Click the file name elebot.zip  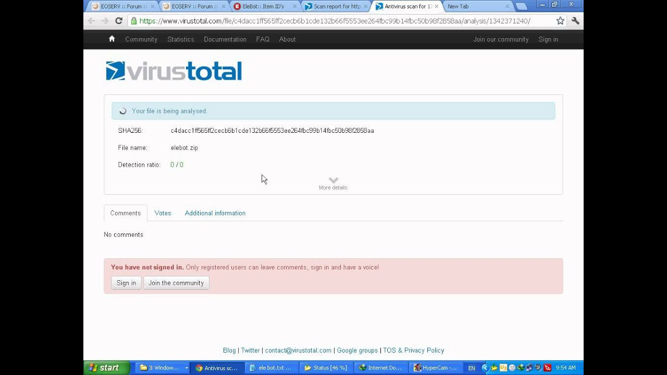(x=184, y=148)
